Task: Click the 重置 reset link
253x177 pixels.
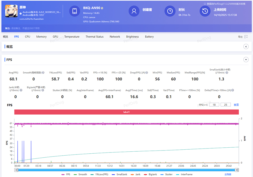Action: tap(236, 105)
